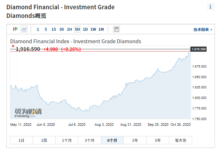Click the Investing.com watermark logo
This screenshot has height=153, width=220.
tap(28, 112)
